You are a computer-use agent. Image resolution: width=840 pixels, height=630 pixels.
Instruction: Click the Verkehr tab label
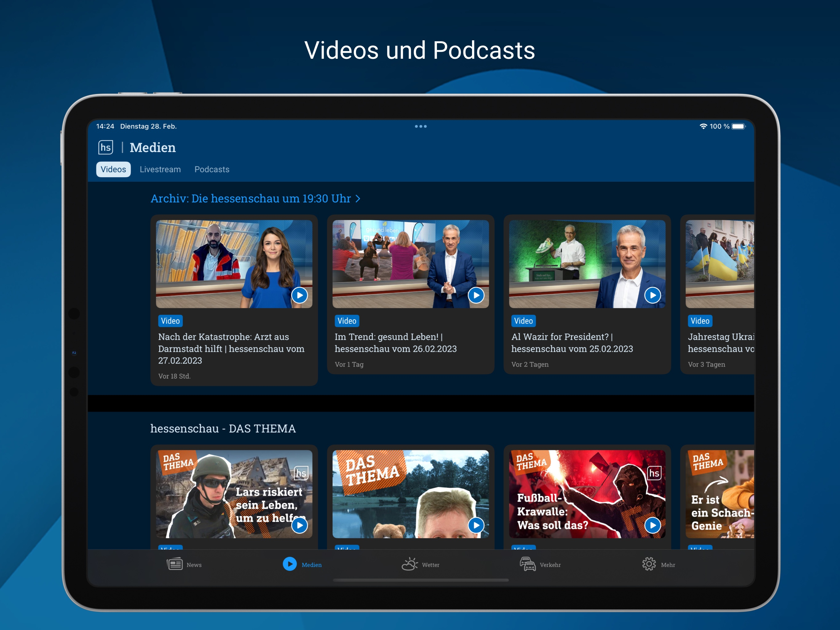(550, 565)
